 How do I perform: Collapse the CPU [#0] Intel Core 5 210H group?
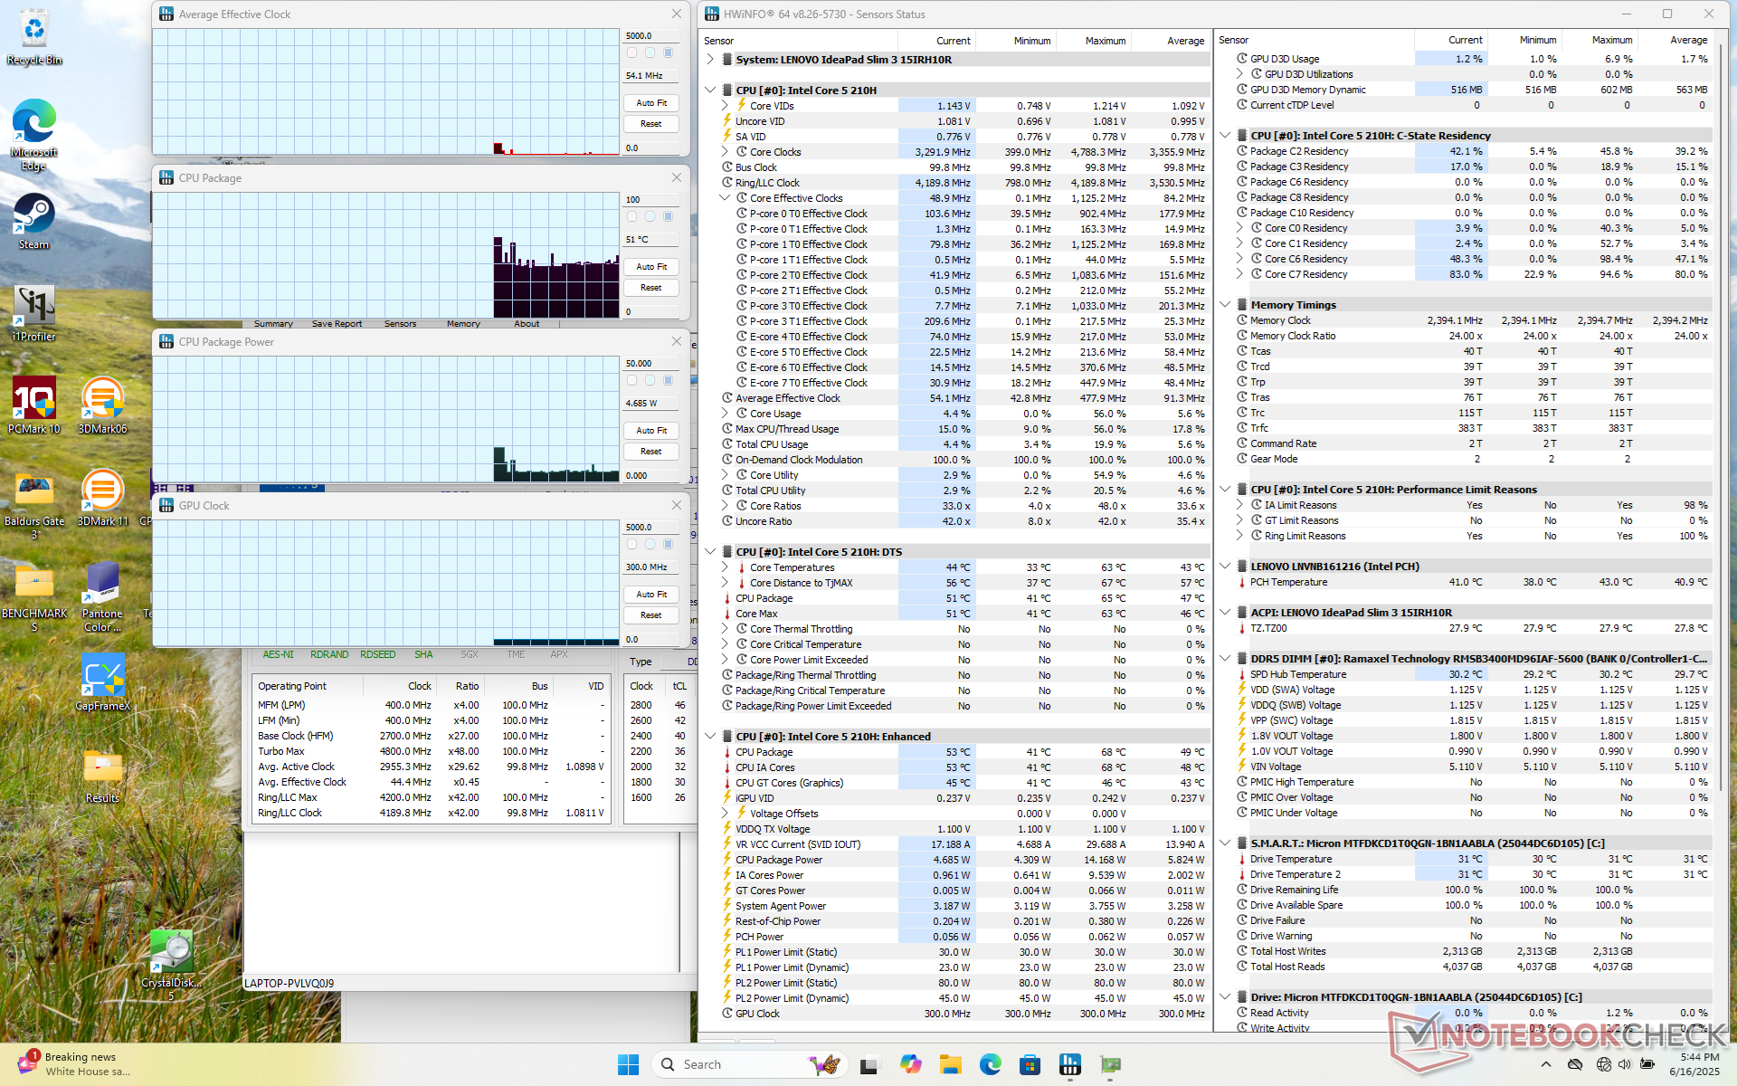click(711, 90)
